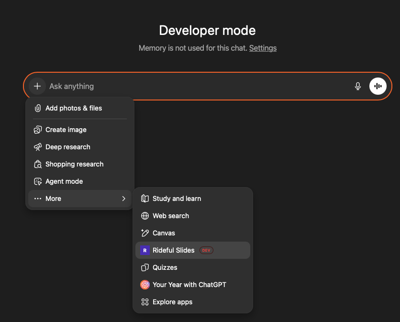The image size is (400, 322).
Task: Click the DEV badge on Rideful Slides
Action: [206, 250]
